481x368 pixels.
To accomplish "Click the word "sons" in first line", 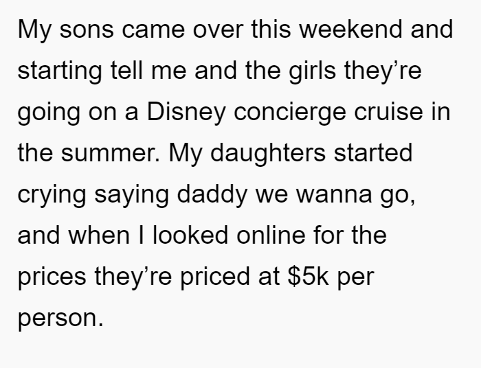I will point(87,31).
